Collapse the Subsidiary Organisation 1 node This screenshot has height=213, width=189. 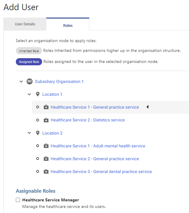click(x=21, y=81)
